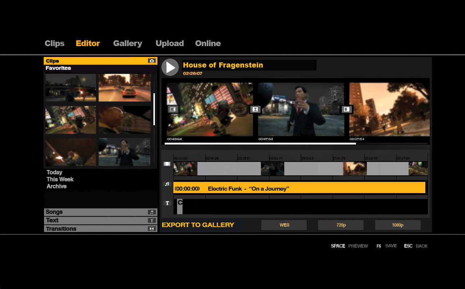
Task: Play the House of Fragenstein video
Action: click(x=170, y=67)
